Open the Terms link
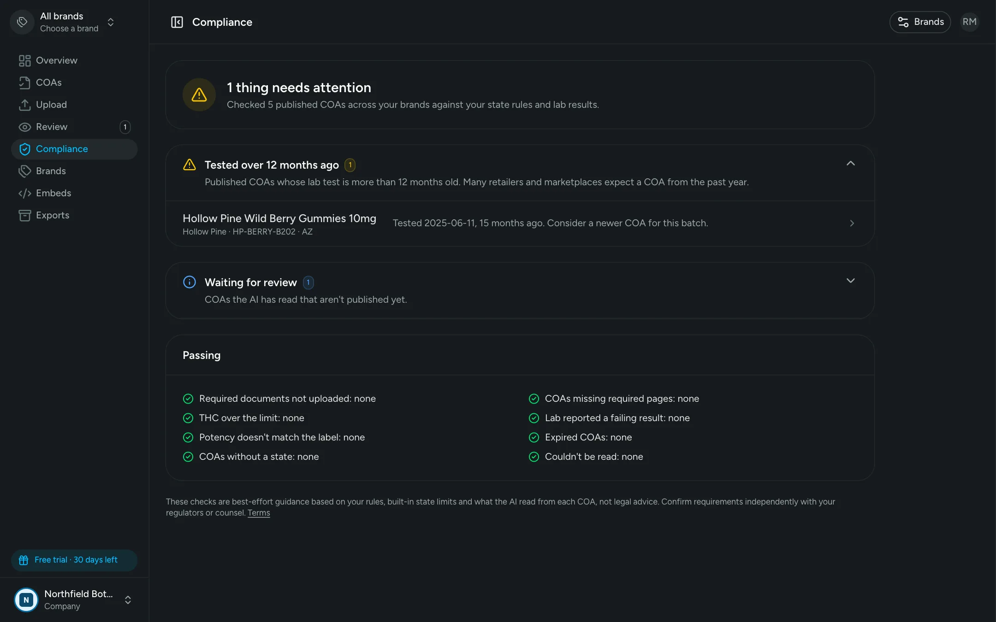The height and width of the screenshot is (622, 996). coord(259,513)
